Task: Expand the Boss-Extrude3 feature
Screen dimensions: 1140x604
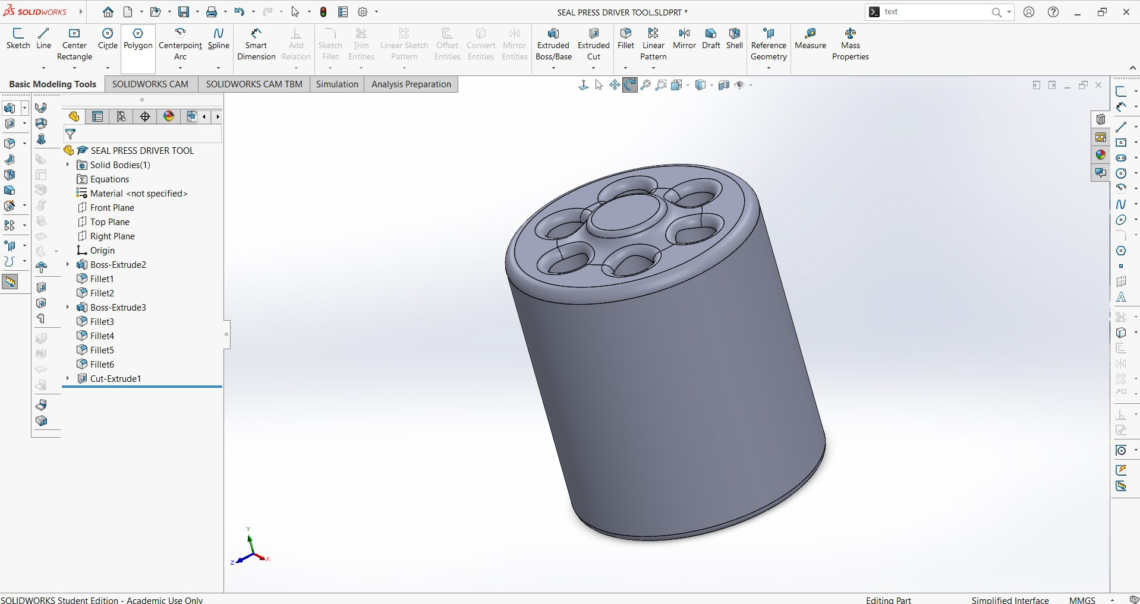Action: [67, 307]
